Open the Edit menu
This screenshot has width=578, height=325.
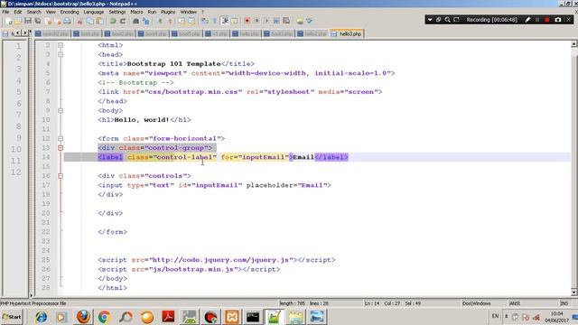(x=18, y=12)
